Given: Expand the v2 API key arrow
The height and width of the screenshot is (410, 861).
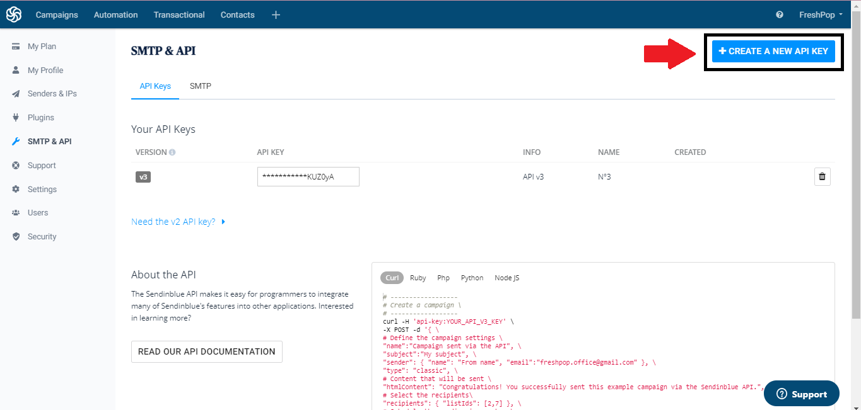Looking at the screenshot, I should point(224,222).
